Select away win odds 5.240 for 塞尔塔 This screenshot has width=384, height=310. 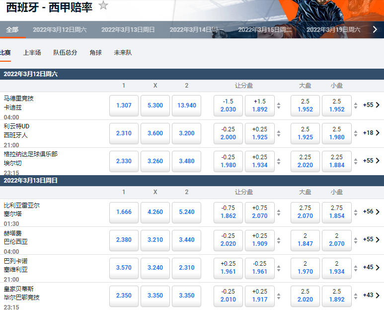click(186, 212)
